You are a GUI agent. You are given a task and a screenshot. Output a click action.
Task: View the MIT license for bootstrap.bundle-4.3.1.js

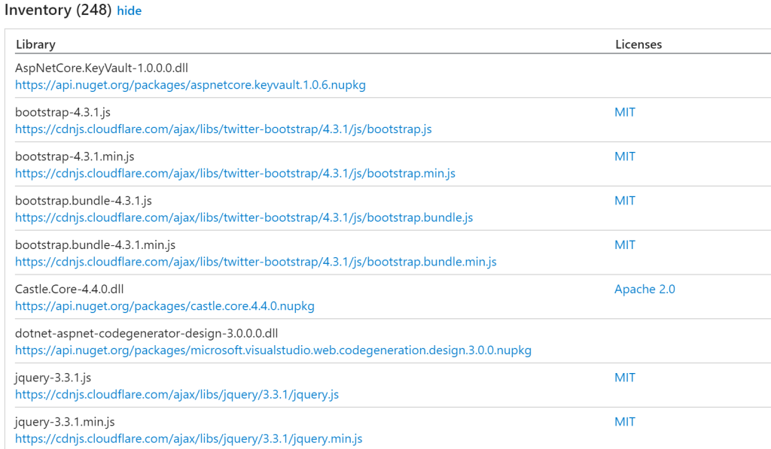625,201
